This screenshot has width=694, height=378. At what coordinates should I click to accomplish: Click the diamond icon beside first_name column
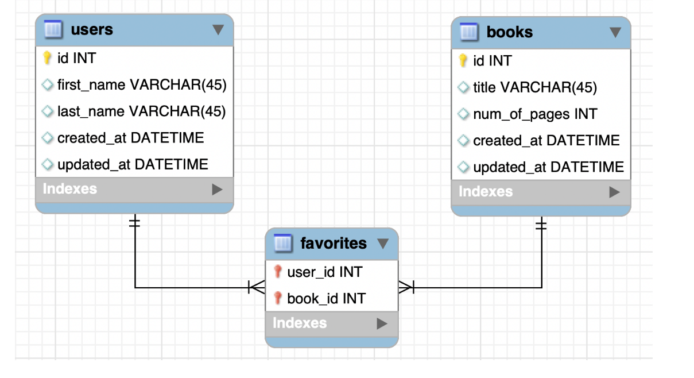pyautogui.click(x=47, y=84)
